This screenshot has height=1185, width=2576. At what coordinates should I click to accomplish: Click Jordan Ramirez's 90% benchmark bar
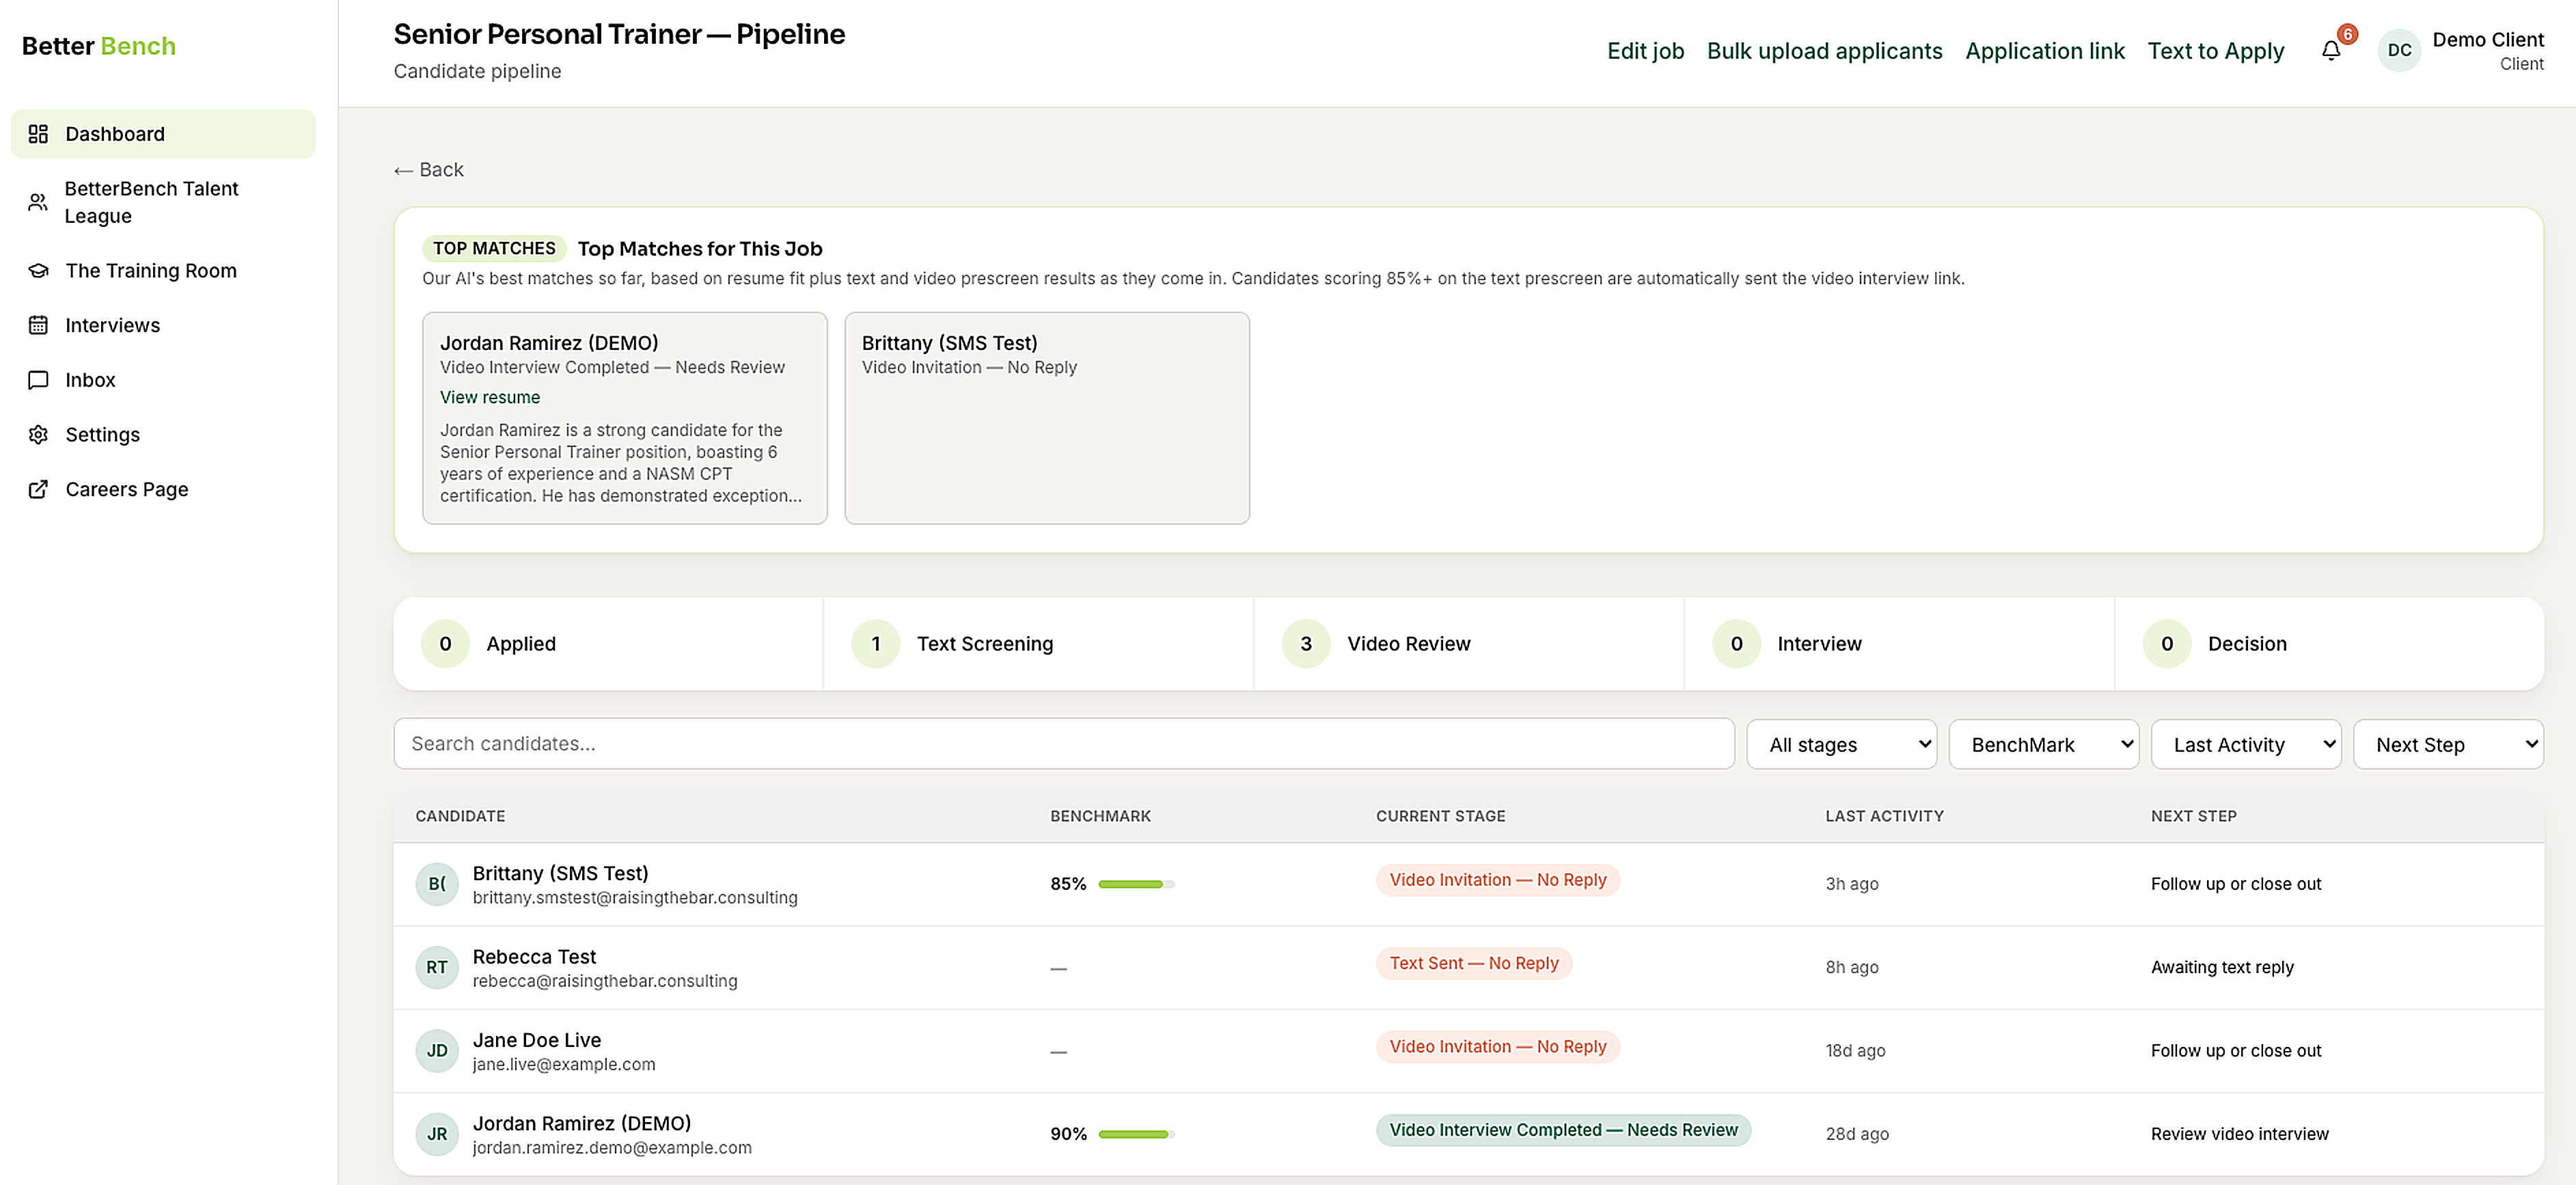pos(1136,1134)
